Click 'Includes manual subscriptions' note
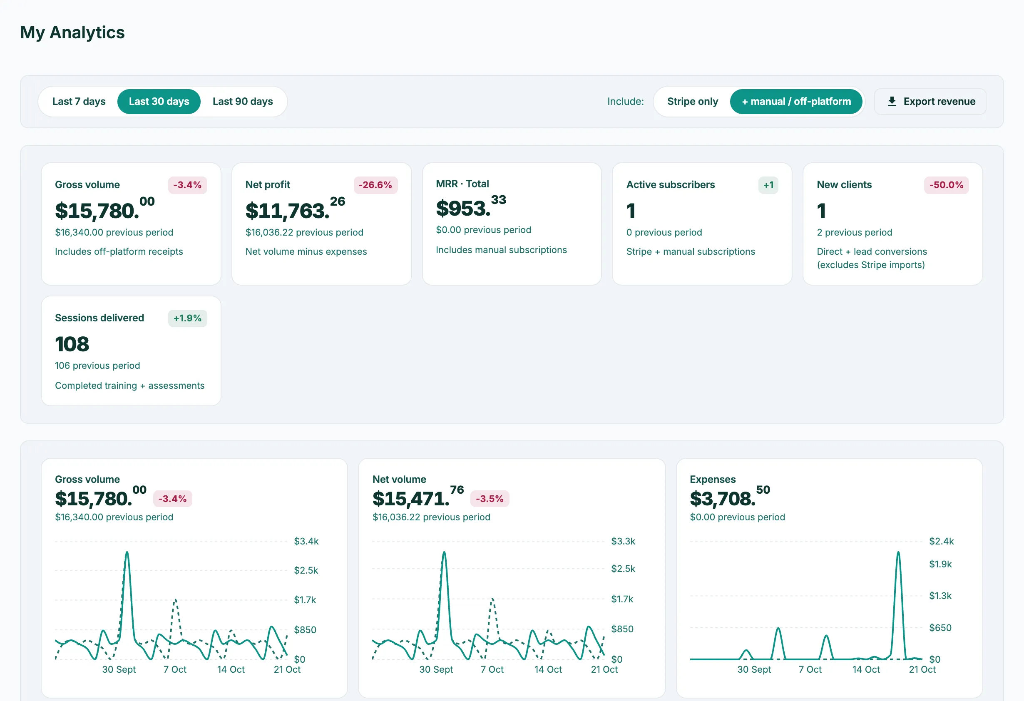The height and width of the screenshot is (701, 1024). pyautogui.click(x=501, y=250)
